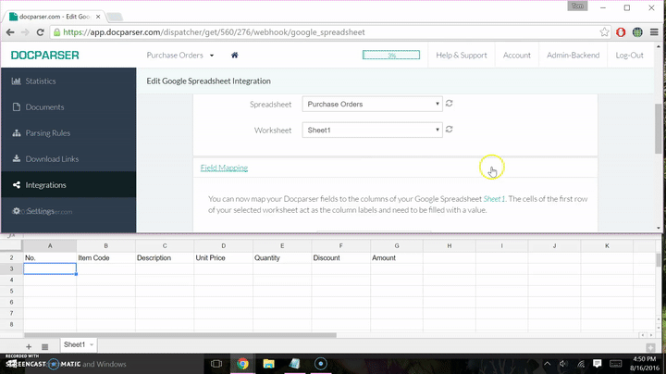The width and height of the screenshot is (666, 374).
Task: Open the all sheets list icon
Action: click(x=45, y=345)
